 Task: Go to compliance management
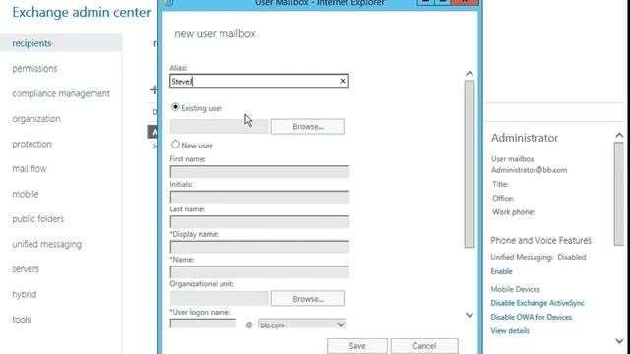61,93
